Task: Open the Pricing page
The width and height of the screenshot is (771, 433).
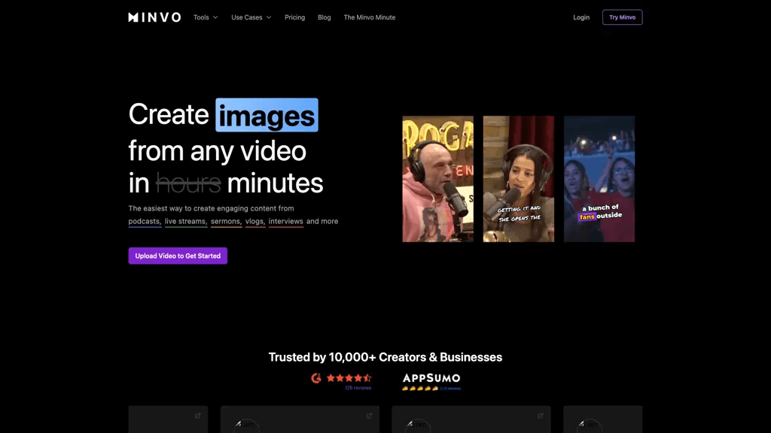Action: (294, 17)
